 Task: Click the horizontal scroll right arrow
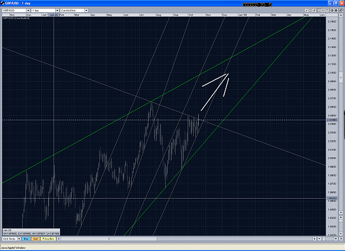coord(315,239)
